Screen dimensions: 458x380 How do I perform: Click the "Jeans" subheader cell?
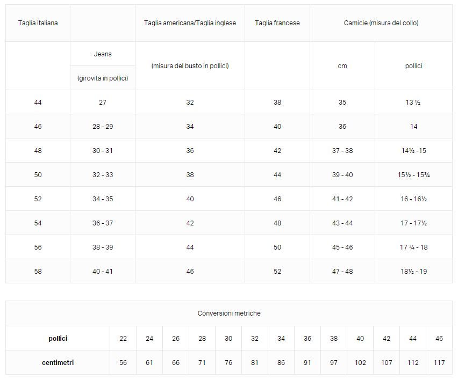pos(103,54)
